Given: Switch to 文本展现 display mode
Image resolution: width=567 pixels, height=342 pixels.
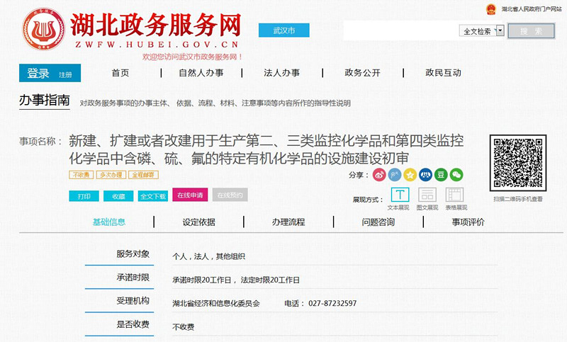Looking at the screenshot, I should (x=400, y=195).
